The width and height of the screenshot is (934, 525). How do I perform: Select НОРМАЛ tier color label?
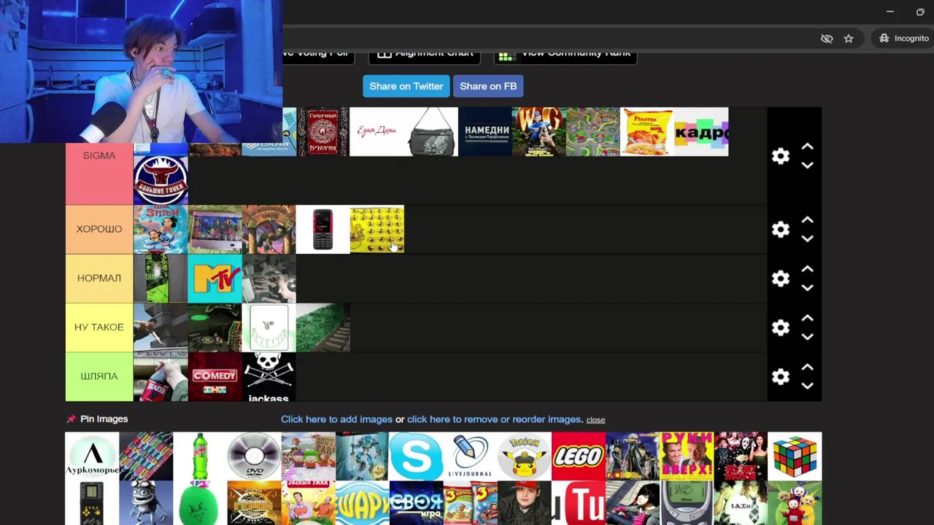[99, 278]
